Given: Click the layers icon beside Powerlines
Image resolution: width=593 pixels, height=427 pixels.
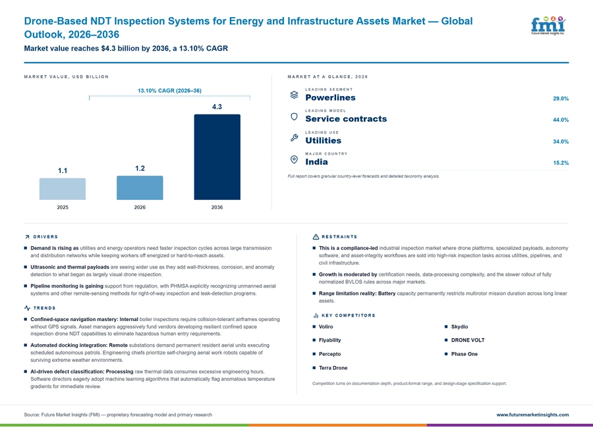Looking at the screenshot, I should (294, 95).
